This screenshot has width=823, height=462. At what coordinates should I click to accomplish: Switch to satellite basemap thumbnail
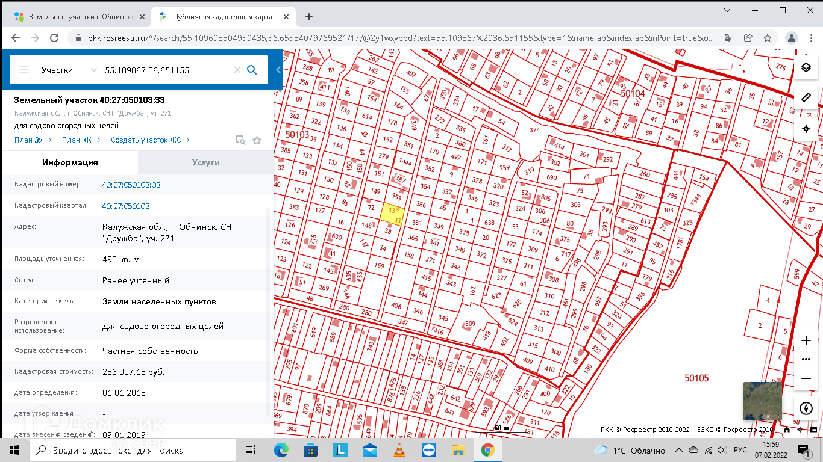pos(762,401)
